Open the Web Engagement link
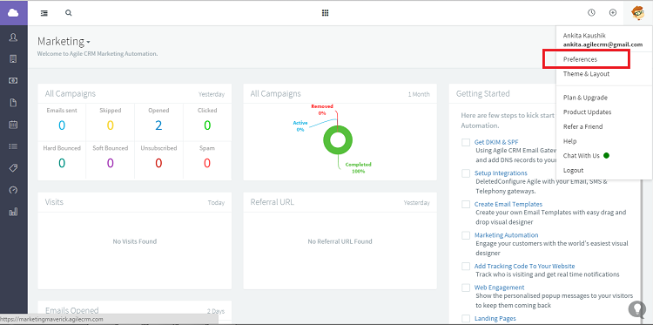The width and height of the screenshot is (653, 325). tap(500, 288)
